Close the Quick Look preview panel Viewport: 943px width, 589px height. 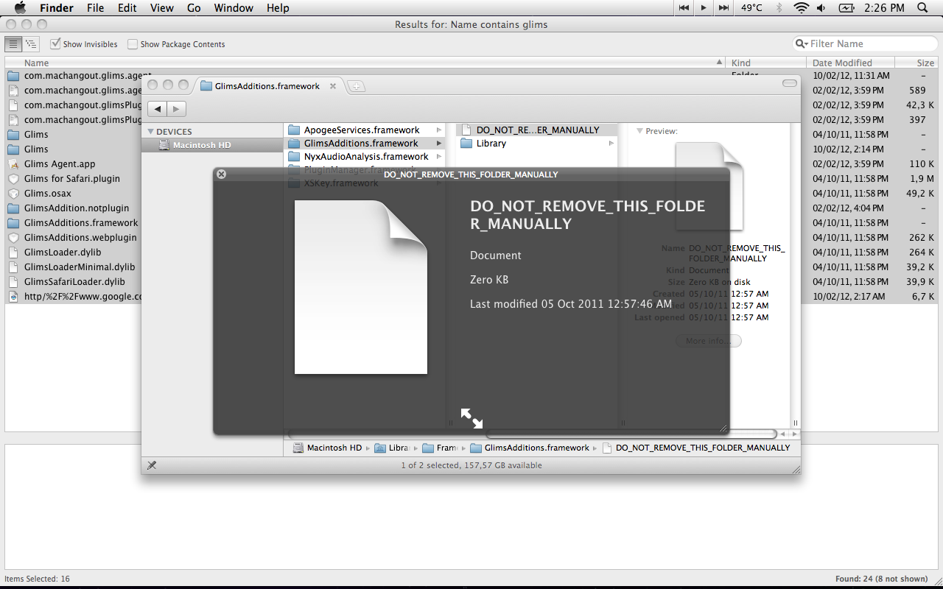pos(221,174)
